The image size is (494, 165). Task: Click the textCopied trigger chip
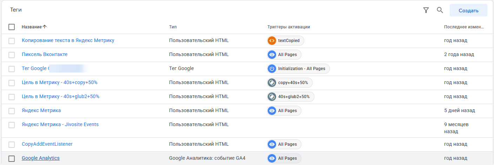[x=285, y=41]
